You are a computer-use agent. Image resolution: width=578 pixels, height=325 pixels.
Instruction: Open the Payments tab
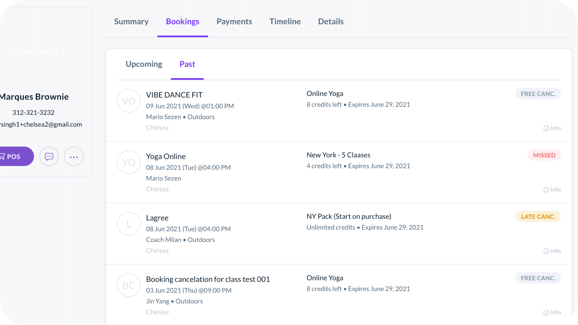[234, 21]
